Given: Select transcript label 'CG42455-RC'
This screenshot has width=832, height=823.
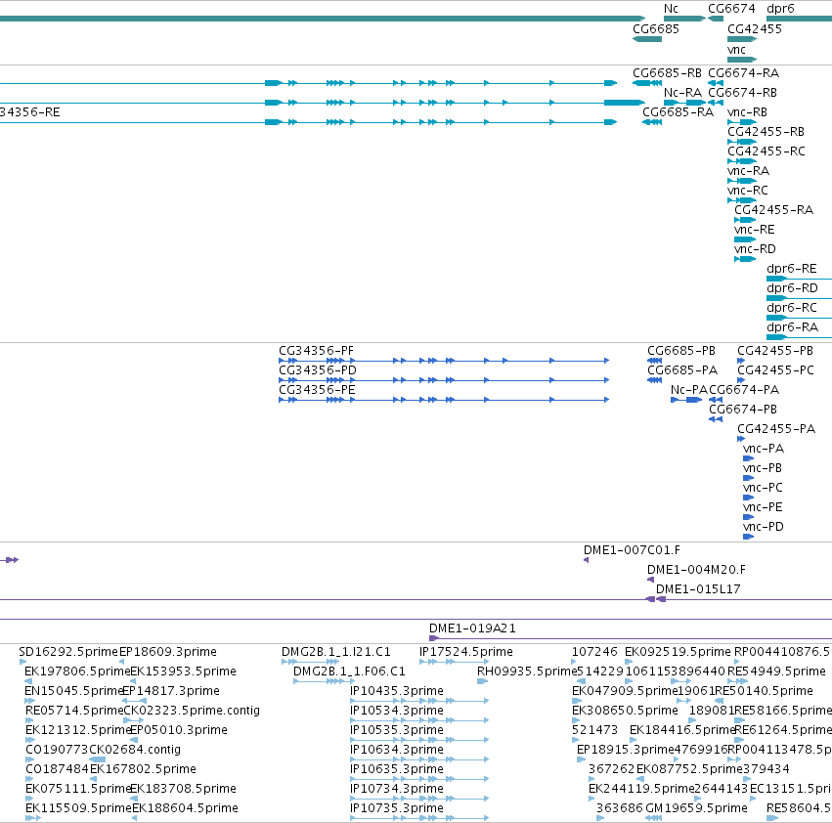Looking at the screenshot, I should (x=766, y=152).
